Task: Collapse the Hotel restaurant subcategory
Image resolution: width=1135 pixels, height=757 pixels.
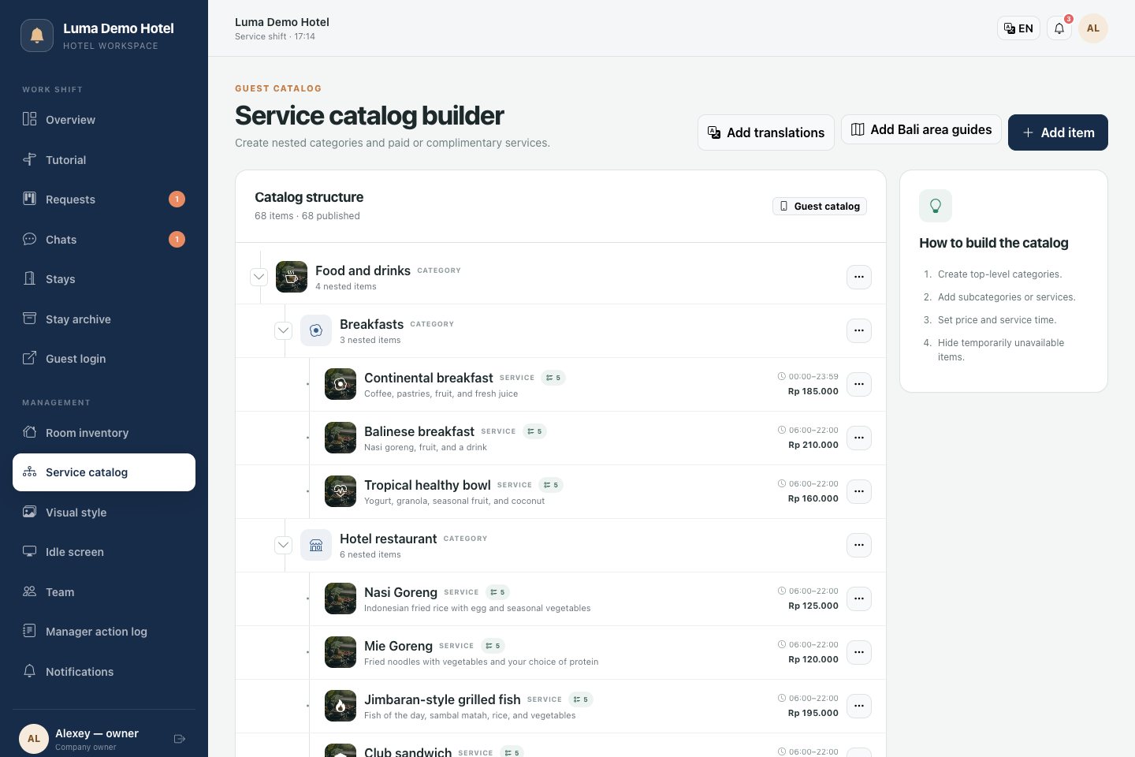Action: (284, 545)
